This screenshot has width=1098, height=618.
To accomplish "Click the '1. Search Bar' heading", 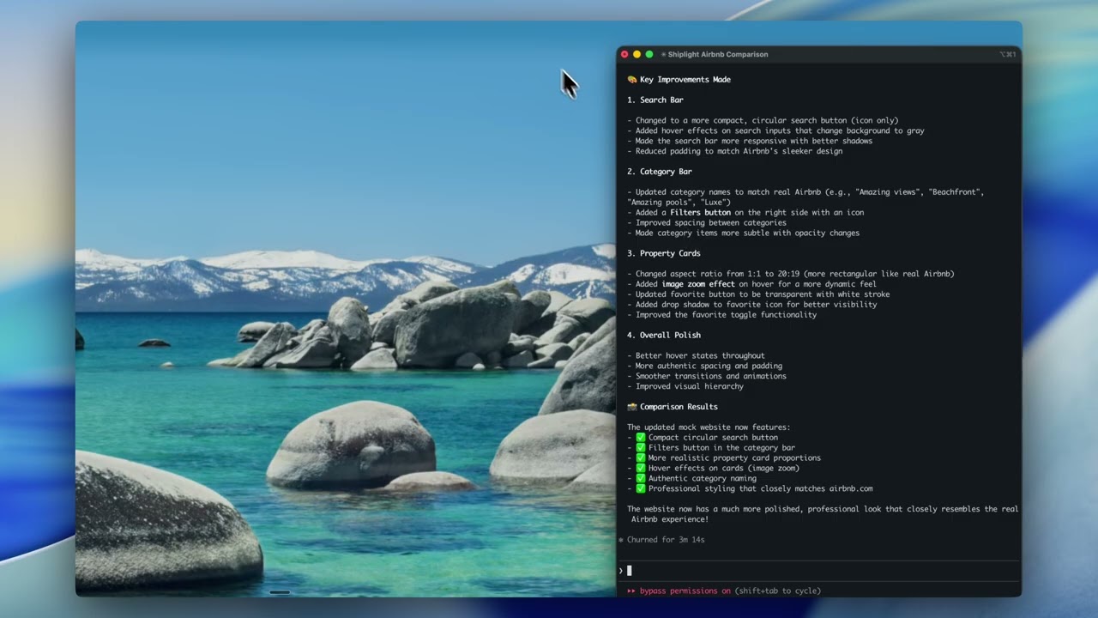I will (655, 100).
